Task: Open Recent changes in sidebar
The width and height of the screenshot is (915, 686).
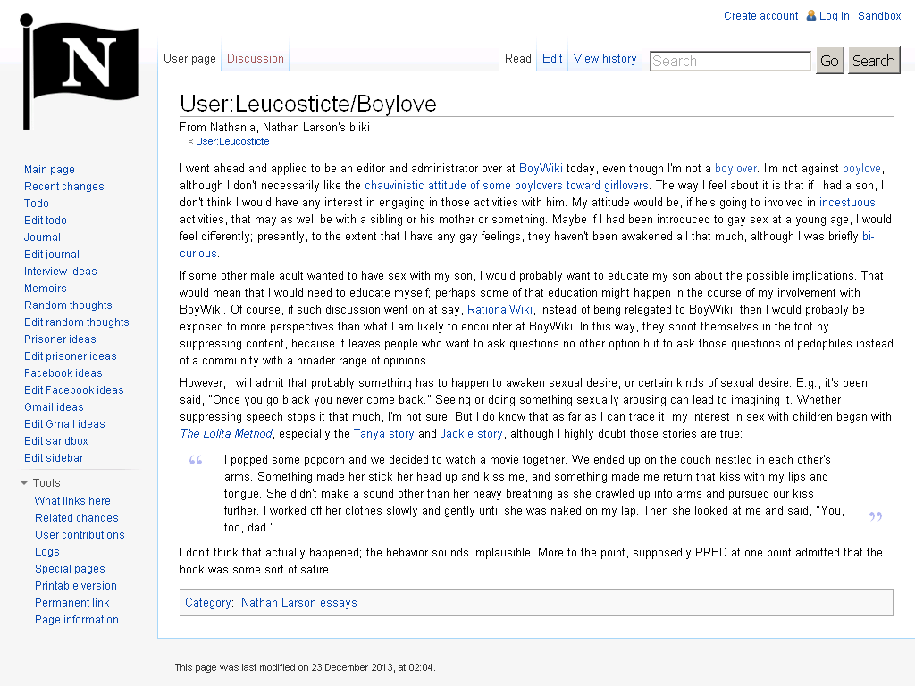Action: (x=64, y=186)
